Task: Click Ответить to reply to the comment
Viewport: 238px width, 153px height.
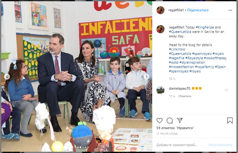Action: tap(185, 96)
